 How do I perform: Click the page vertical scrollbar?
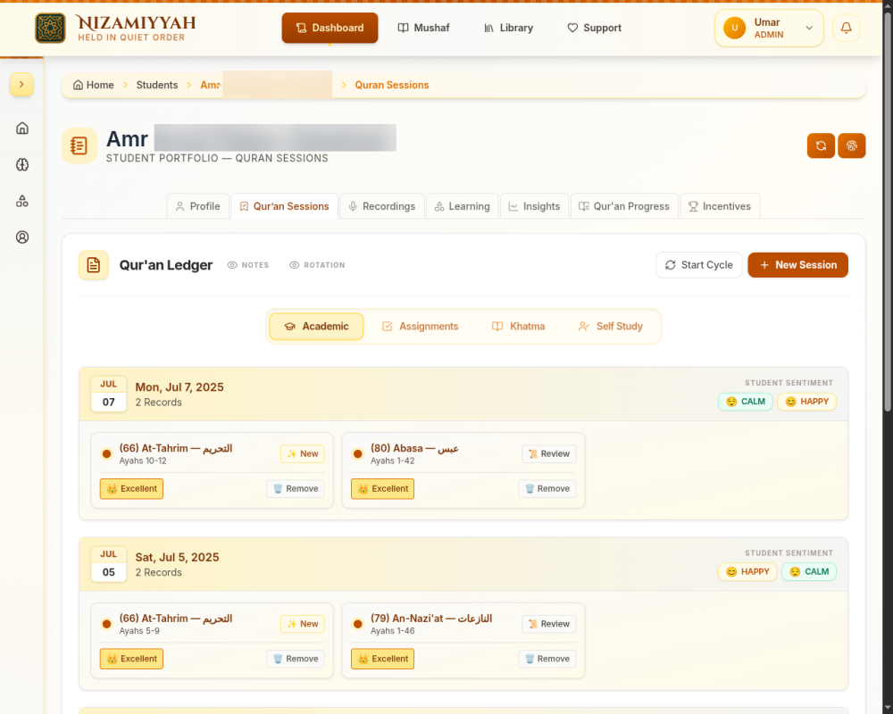(888, 211)
